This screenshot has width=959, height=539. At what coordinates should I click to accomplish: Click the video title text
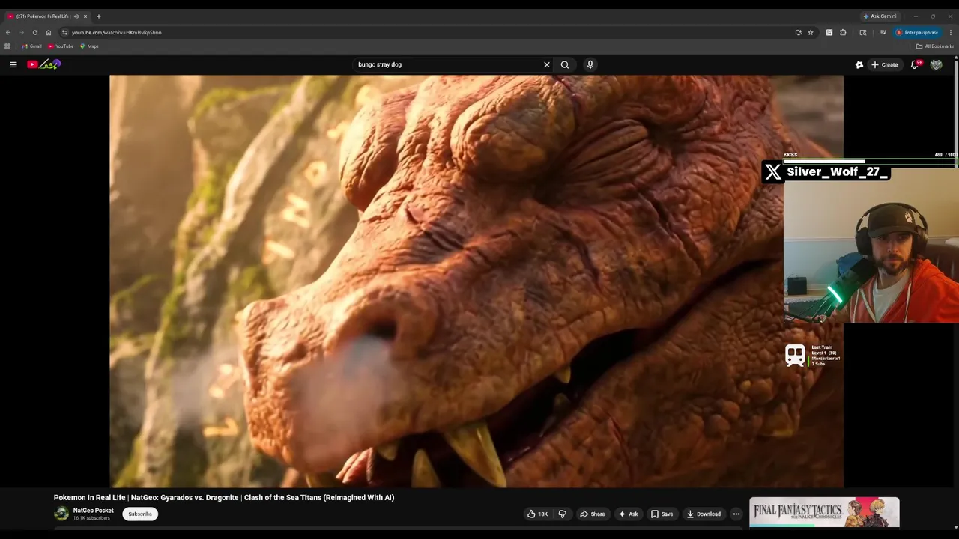(224, 497)
